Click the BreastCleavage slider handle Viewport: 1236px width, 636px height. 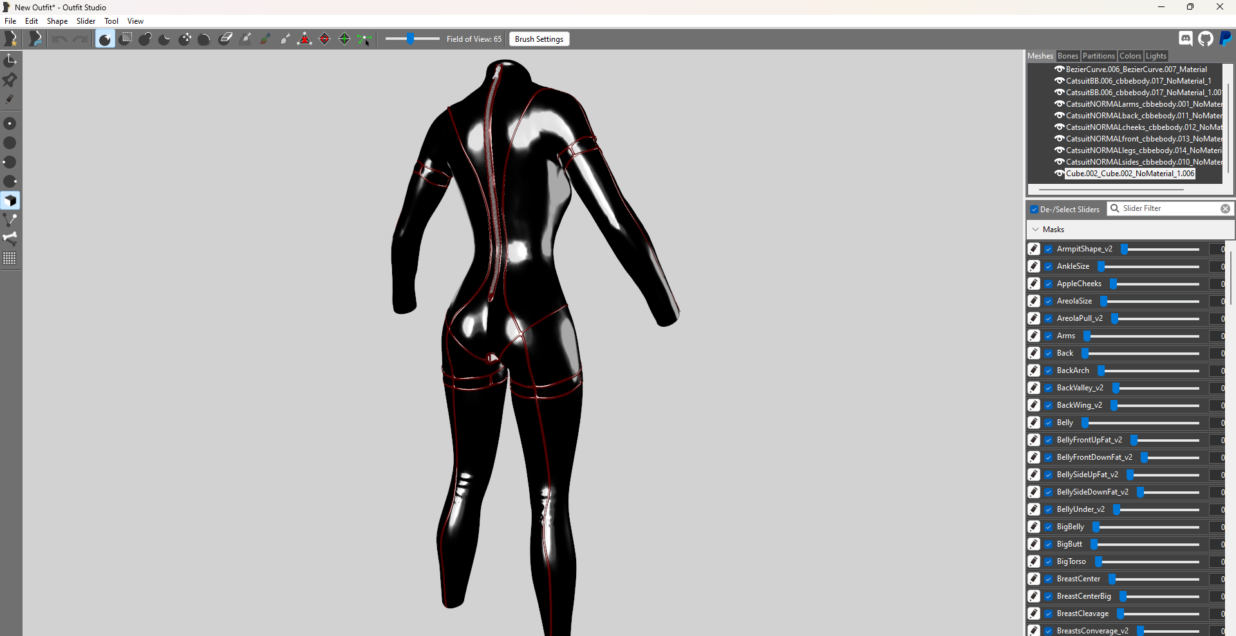pos(1121,613)
